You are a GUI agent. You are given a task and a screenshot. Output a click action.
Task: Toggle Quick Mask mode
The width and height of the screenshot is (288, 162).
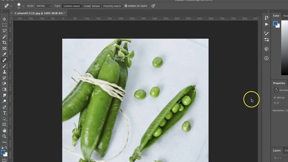tap(4, 161)
